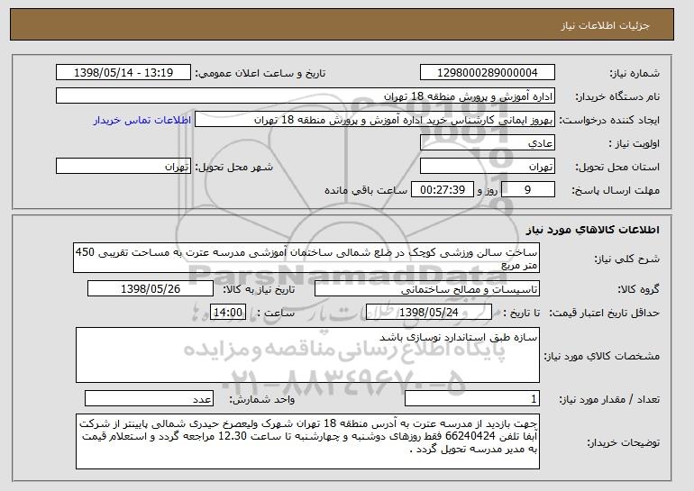The width and height of the screenshot is (694, 491).
Task: Click the quantity field showing 1
Action: pos(472,399)
